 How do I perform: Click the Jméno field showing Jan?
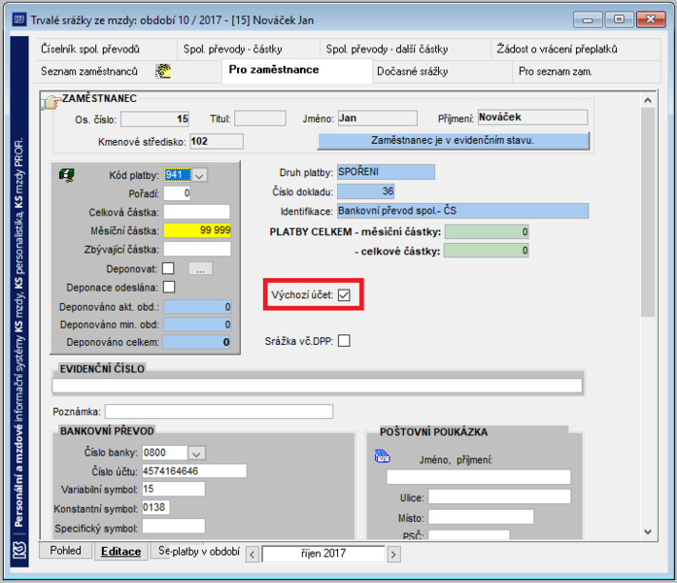[x=378, y=119]
